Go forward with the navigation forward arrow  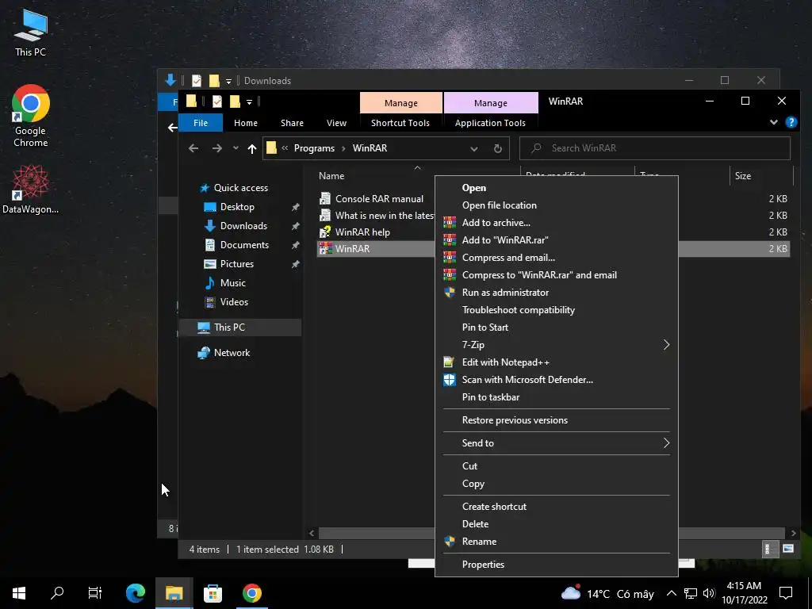click(216, 148)
